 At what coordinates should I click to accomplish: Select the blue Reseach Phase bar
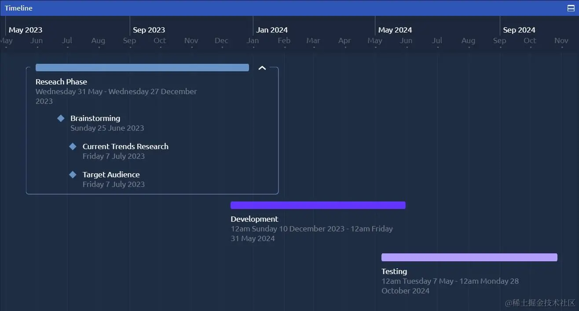[142, 68]
